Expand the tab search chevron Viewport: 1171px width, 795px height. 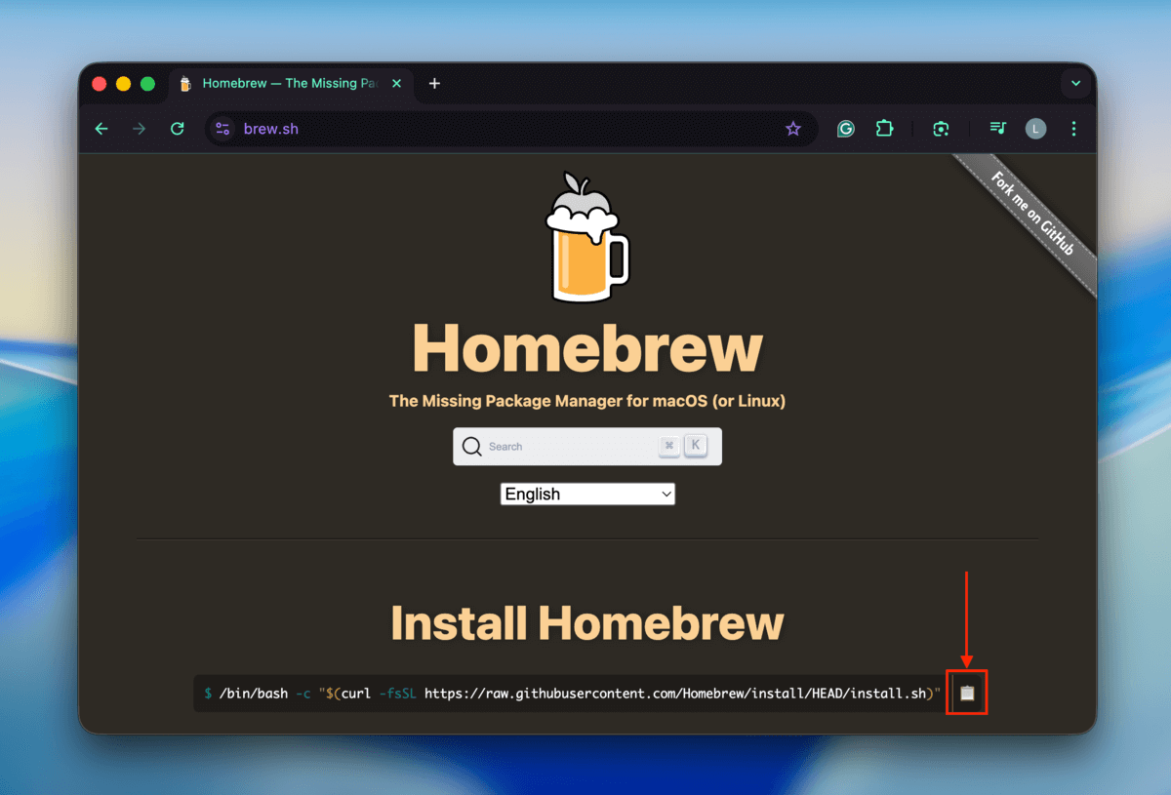pyautogui.click(x=1075, y=83)
